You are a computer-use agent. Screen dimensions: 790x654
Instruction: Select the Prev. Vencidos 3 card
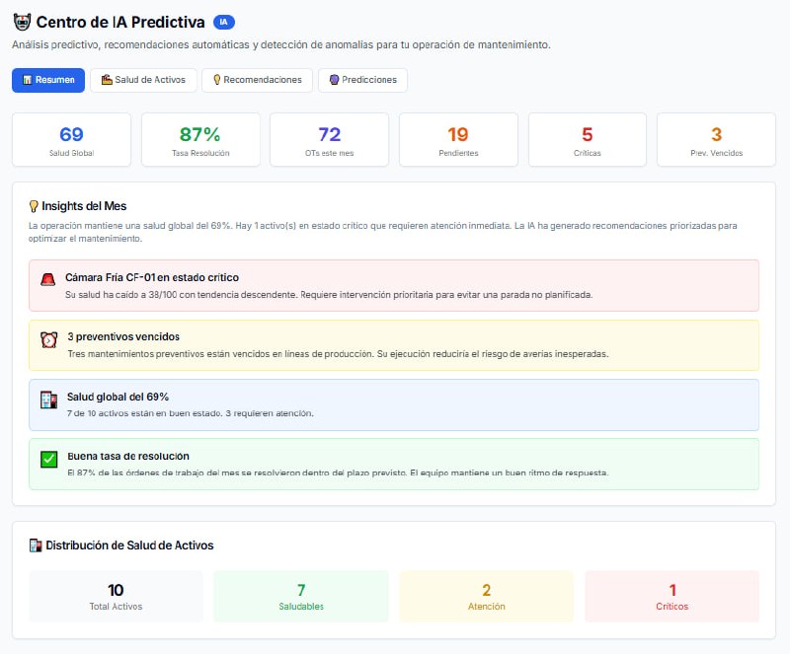(717, 139)
